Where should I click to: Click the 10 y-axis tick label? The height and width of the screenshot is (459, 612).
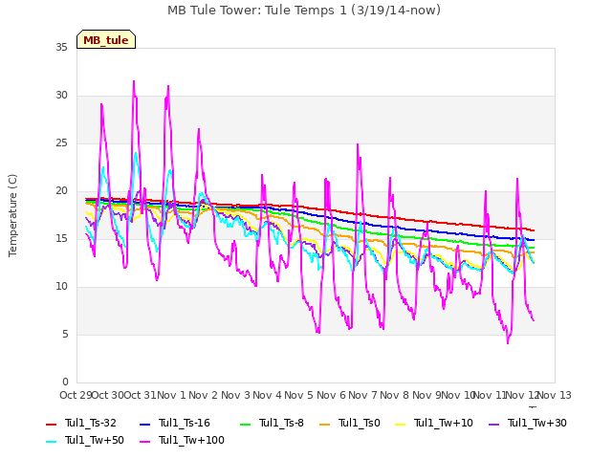point(61,287)
